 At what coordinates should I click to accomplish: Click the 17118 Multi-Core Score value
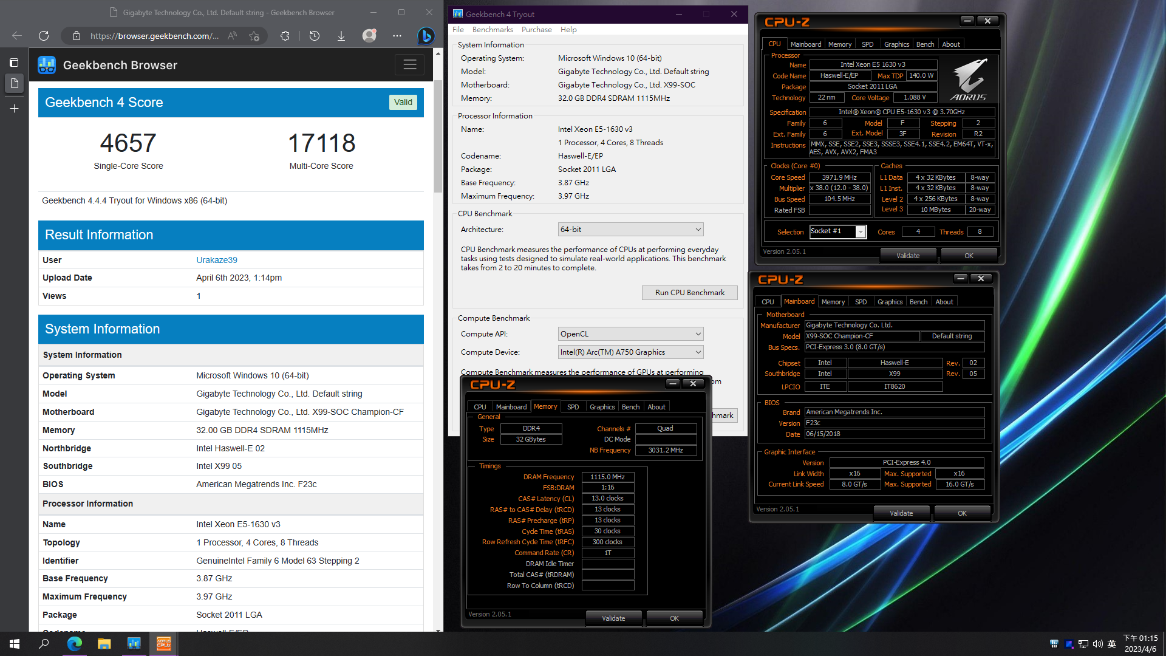pos(321,143)
